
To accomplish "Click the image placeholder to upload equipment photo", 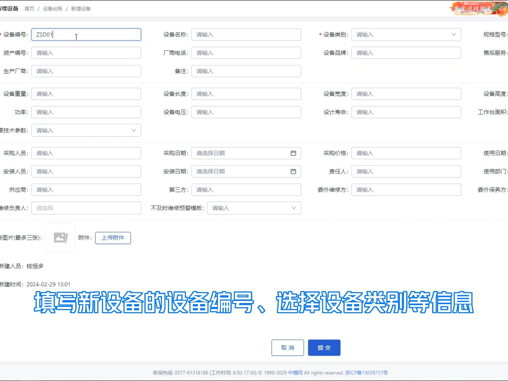I will pyautogui.click(x=60, y=237).
